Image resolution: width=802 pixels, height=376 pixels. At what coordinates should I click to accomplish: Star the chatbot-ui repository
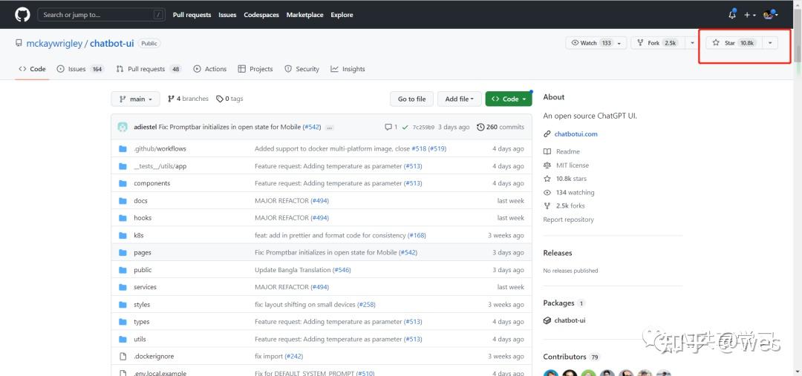click(734, 43)
